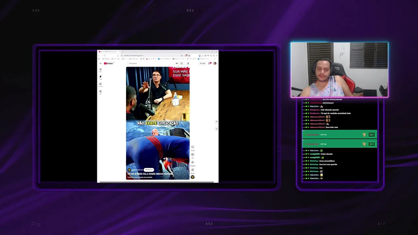Like the Short with the heart icon

(192, 147)
